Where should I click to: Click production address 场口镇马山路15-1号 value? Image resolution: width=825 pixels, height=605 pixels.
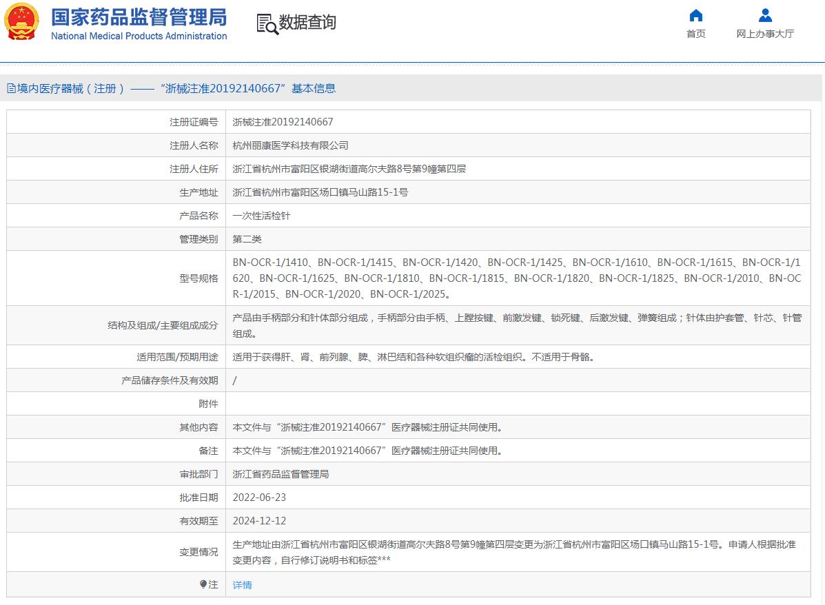click(320, 192)
